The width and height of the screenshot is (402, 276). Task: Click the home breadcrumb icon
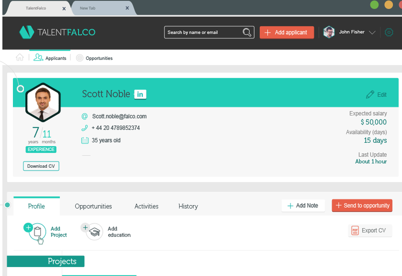click(x=19, y=58)
